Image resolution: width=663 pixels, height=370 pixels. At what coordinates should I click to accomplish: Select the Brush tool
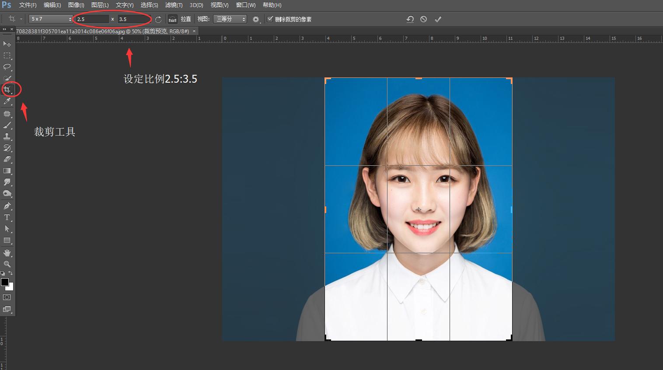tap(7, 126)
